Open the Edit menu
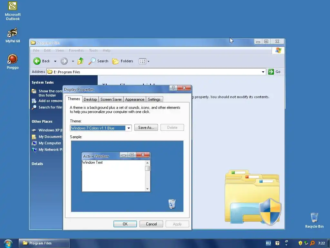 (x=47, y=50)
